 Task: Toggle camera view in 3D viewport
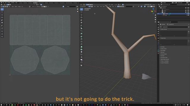pos(155,20)
